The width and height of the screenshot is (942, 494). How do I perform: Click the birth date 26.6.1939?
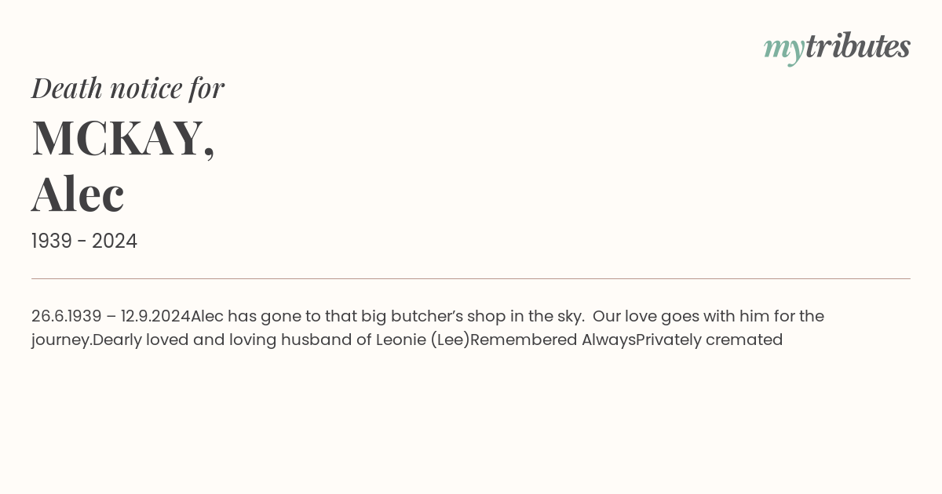point(67,316)
